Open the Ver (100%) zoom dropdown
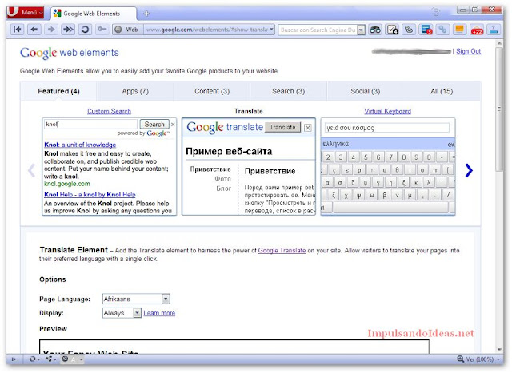Screen dimensions: 512x373 482,359
